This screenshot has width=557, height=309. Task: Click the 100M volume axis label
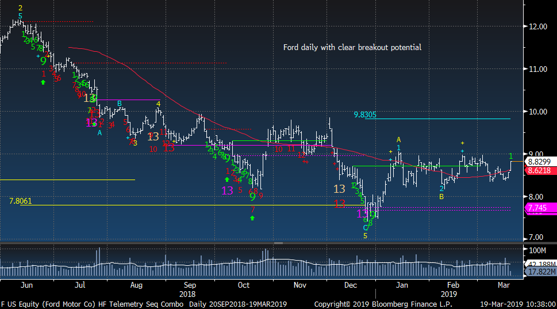click(x=537, y=250)
